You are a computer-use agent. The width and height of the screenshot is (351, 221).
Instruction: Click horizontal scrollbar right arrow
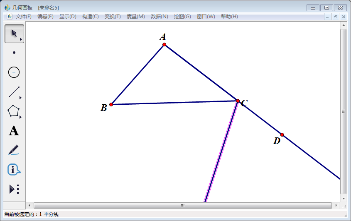point(336,205)
